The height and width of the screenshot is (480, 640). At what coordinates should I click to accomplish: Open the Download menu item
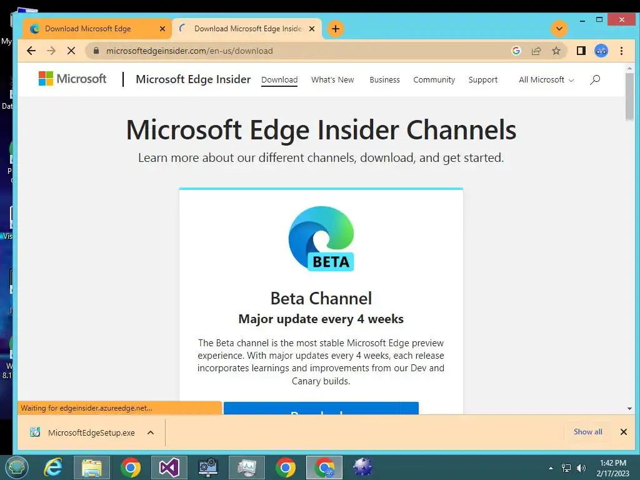click(279, 80)
